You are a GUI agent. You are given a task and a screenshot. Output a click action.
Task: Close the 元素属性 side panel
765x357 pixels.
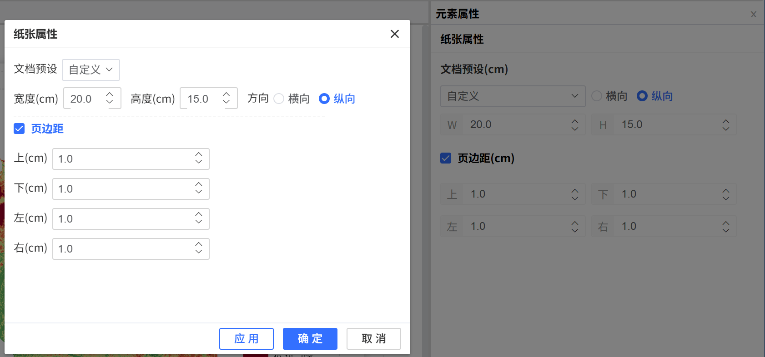753,15
